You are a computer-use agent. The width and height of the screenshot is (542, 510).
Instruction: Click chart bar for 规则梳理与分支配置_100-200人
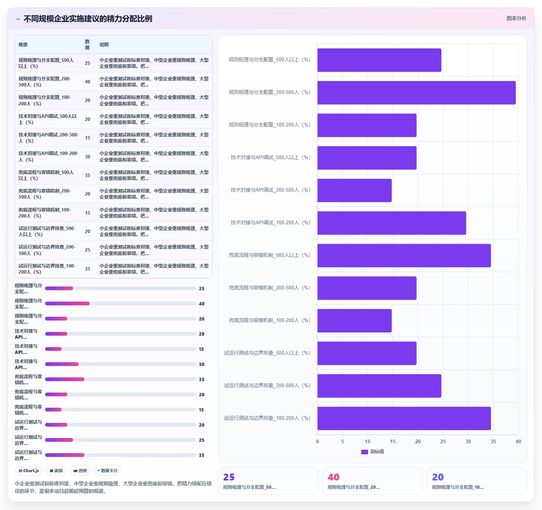click(x=367, y=125)
